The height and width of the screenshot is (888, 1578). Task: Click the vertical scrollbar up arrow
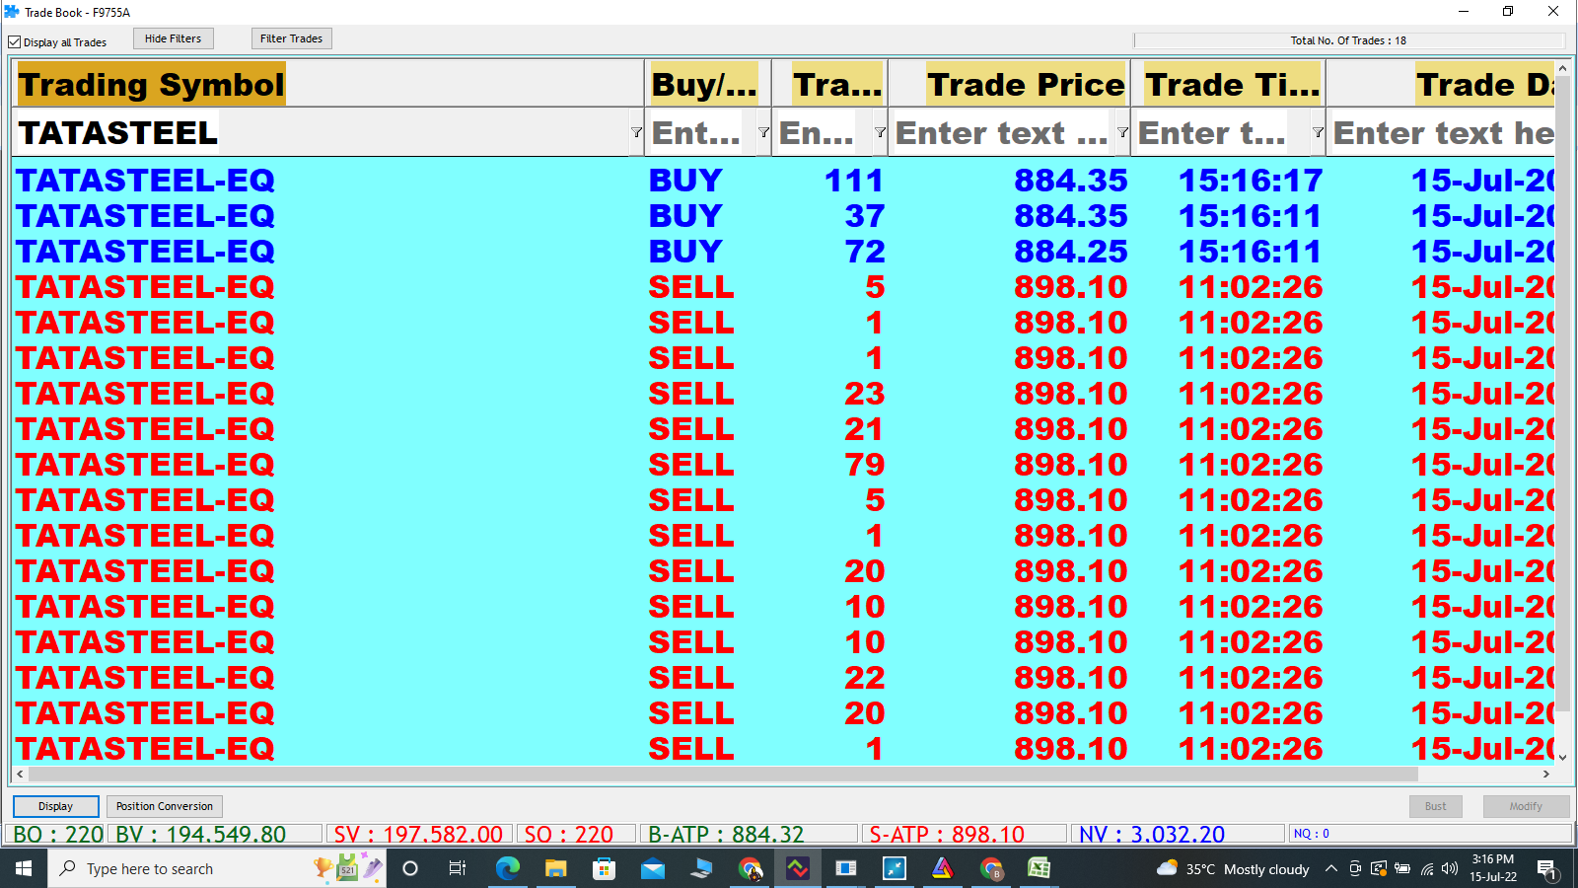click(1562, 68)
